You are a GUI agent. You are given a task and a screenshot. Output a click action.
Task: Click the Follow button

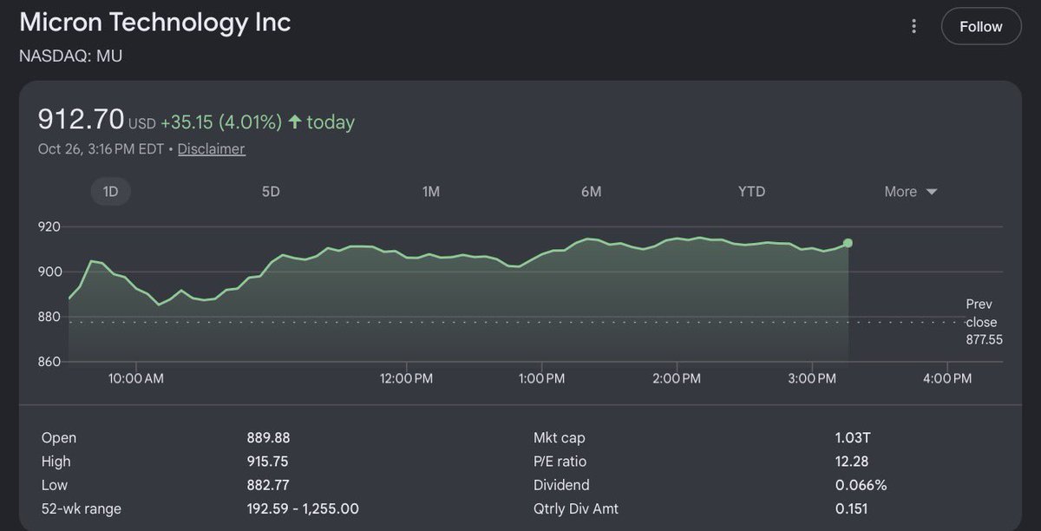(980, 27)
